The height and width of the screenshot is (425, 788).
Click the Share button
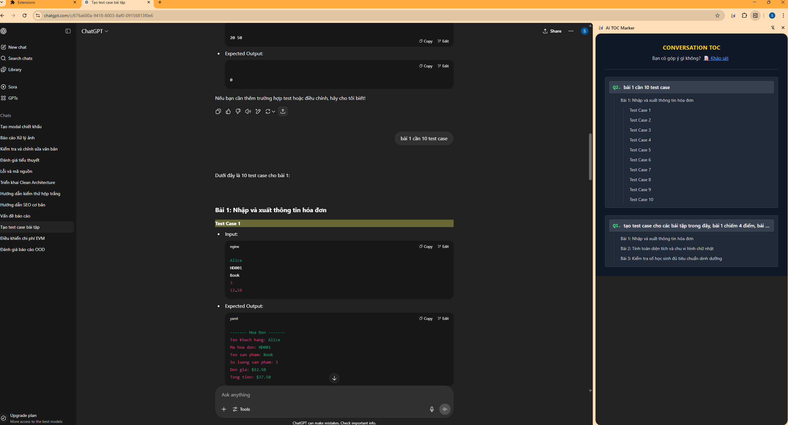click(552, 31)
